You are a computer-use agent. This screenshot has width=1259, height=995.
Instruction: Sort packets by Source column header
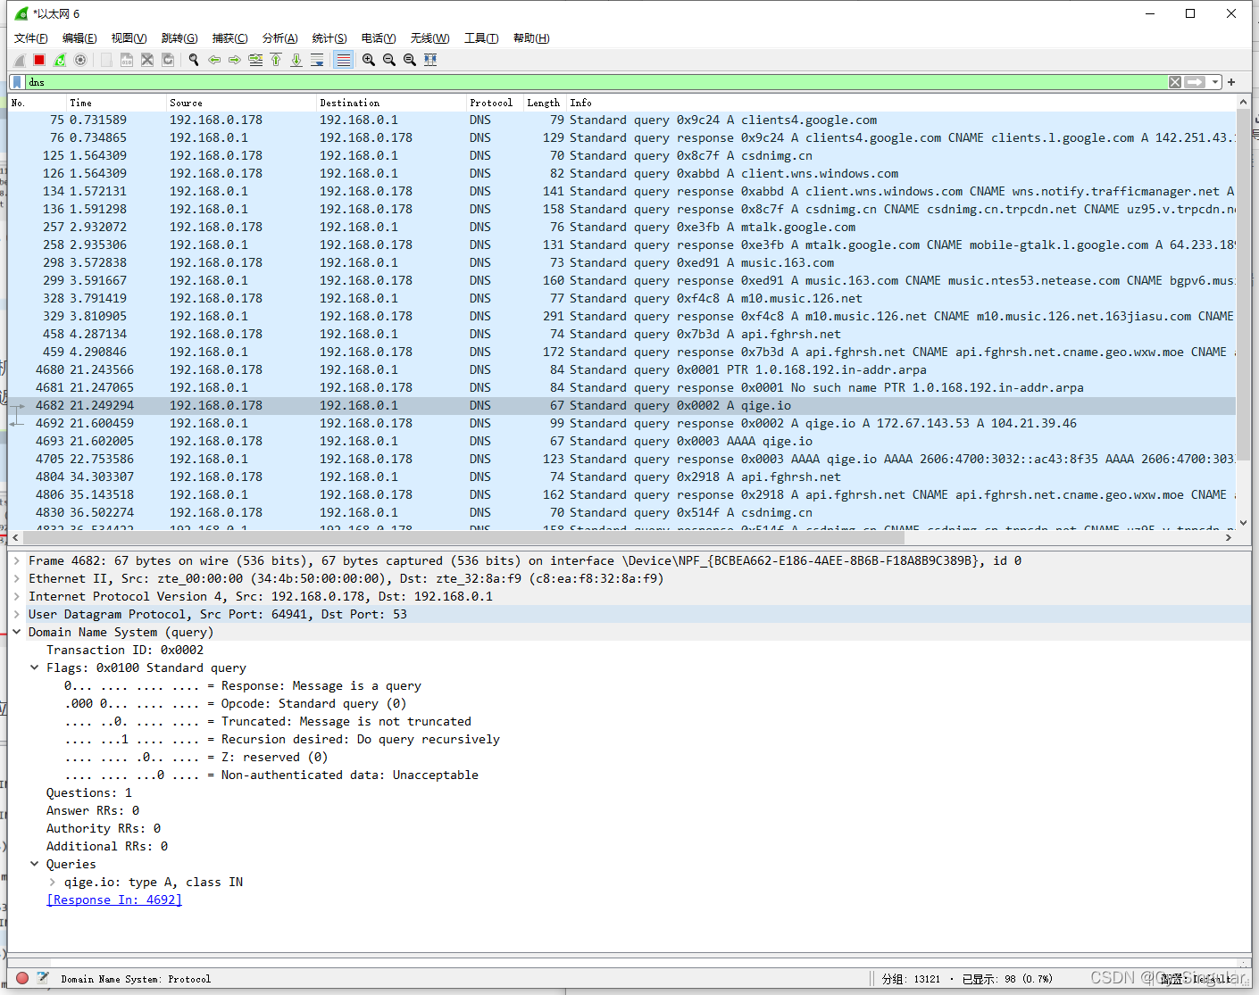241,103
